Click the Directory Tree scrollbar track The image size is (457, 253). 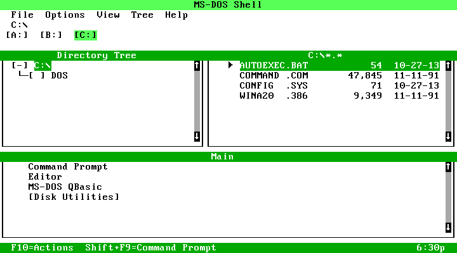coord(197,101)
